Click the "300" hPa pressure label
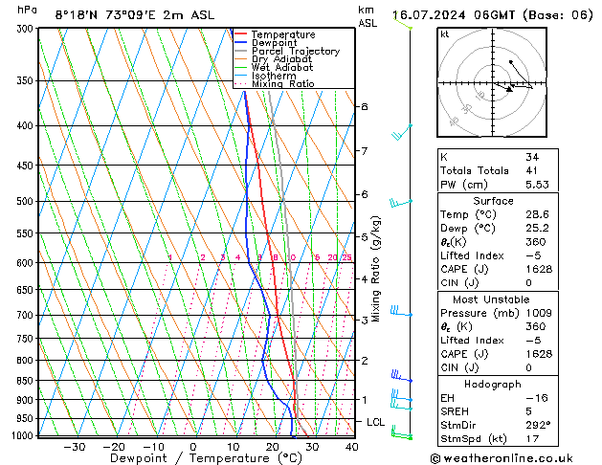Screen dimensions: 602x465 pos(25,29)
